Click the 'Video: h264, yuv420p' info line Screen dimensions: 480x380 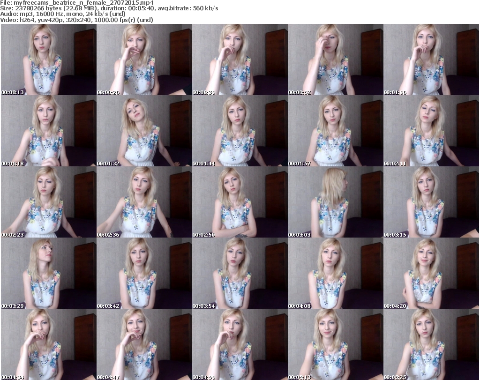pos(76,20)
